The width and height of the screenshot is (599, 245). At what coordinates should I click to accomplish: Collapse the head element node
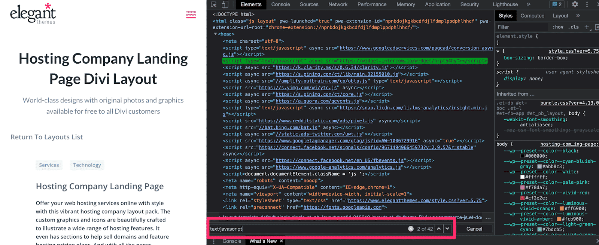point(215,34)
